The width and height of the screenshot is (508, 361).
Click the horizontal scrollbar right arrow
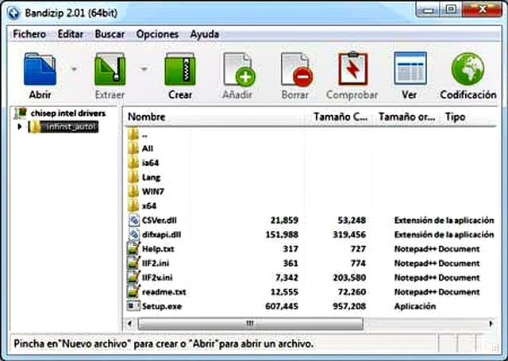click(x=491, y=324)
